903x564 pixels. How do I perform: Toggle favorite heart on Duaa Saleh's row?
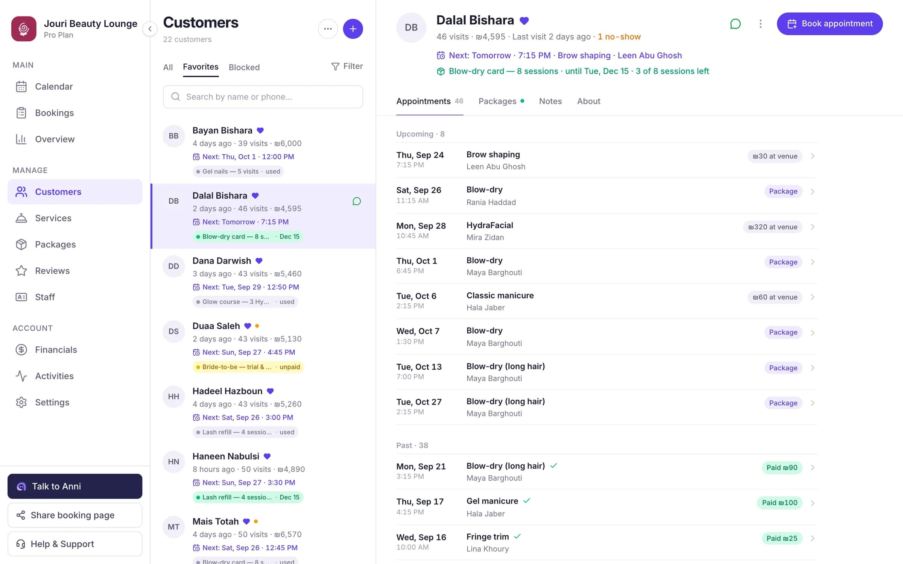[248, 326]
